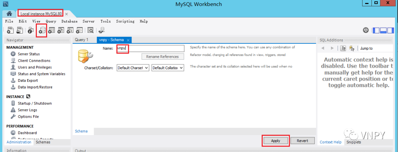This screenshot has width=398, height=152.
Task: Open the Server Status page
Action: click(x=29, y=54)
